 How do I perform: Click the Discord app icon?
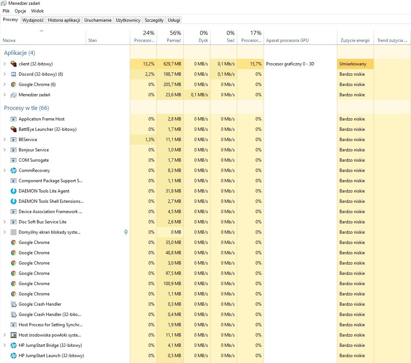click(x=13, y=74)
